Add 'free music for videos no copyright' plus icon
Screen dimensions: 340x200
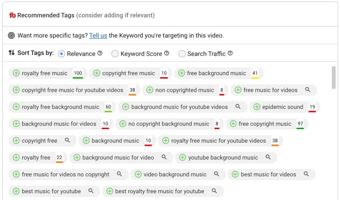16,174
